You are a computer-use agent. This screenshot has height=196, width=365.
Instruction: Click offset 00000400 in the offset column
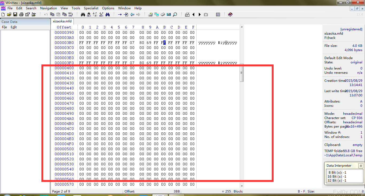click(64, 68)
